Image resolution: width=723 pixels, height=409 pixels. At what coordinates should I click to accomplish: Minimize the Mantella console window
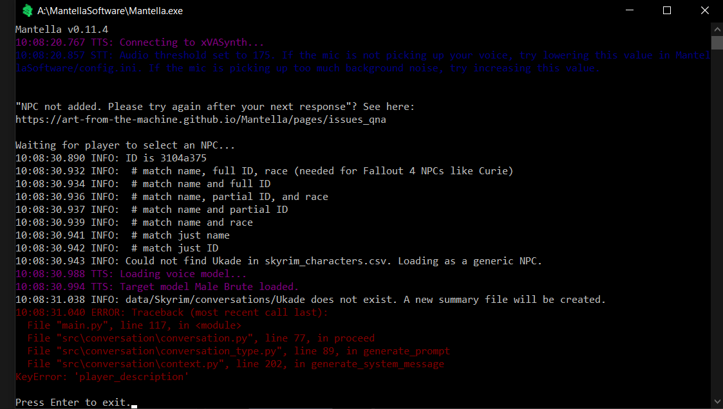point(632,10)
